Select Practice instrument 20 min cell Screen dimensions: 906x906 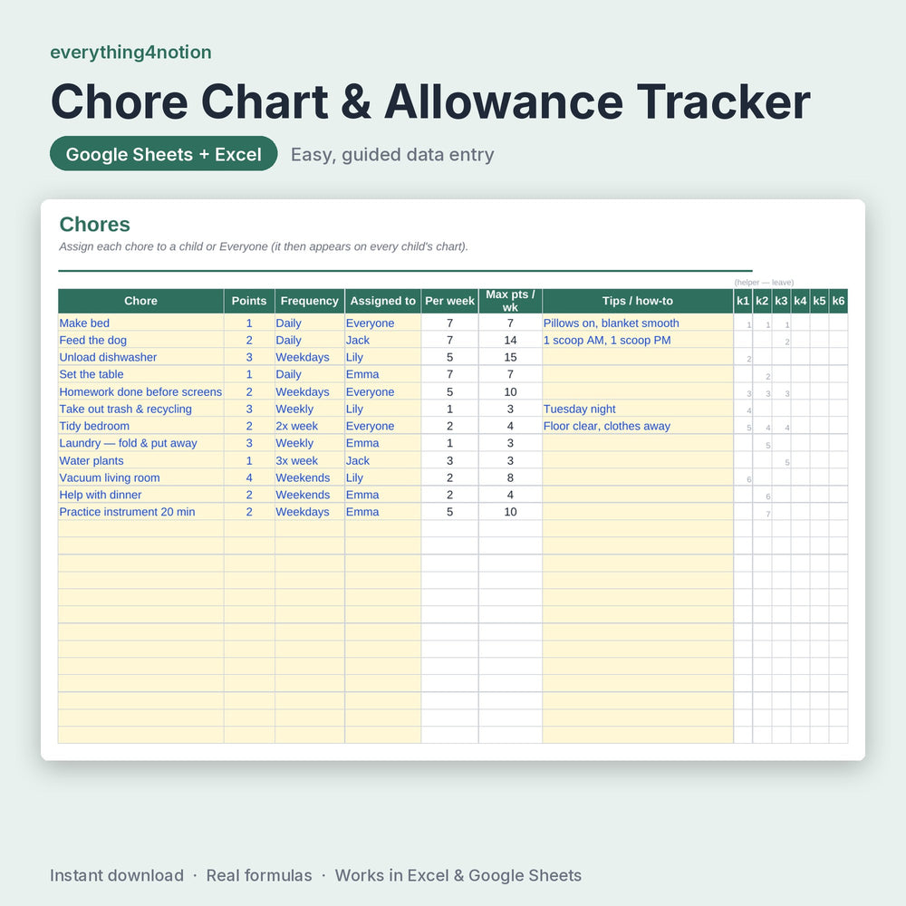click(x=141, y=512)
